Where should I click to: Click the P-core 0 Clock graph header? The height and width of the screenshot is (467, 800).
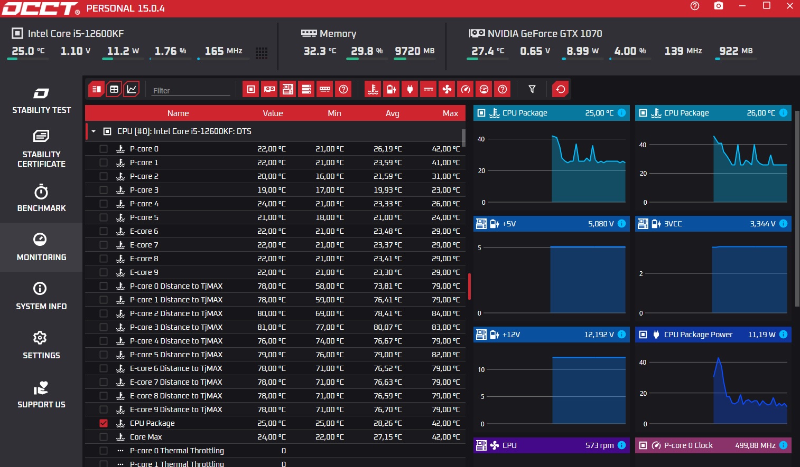coord(713,445)
